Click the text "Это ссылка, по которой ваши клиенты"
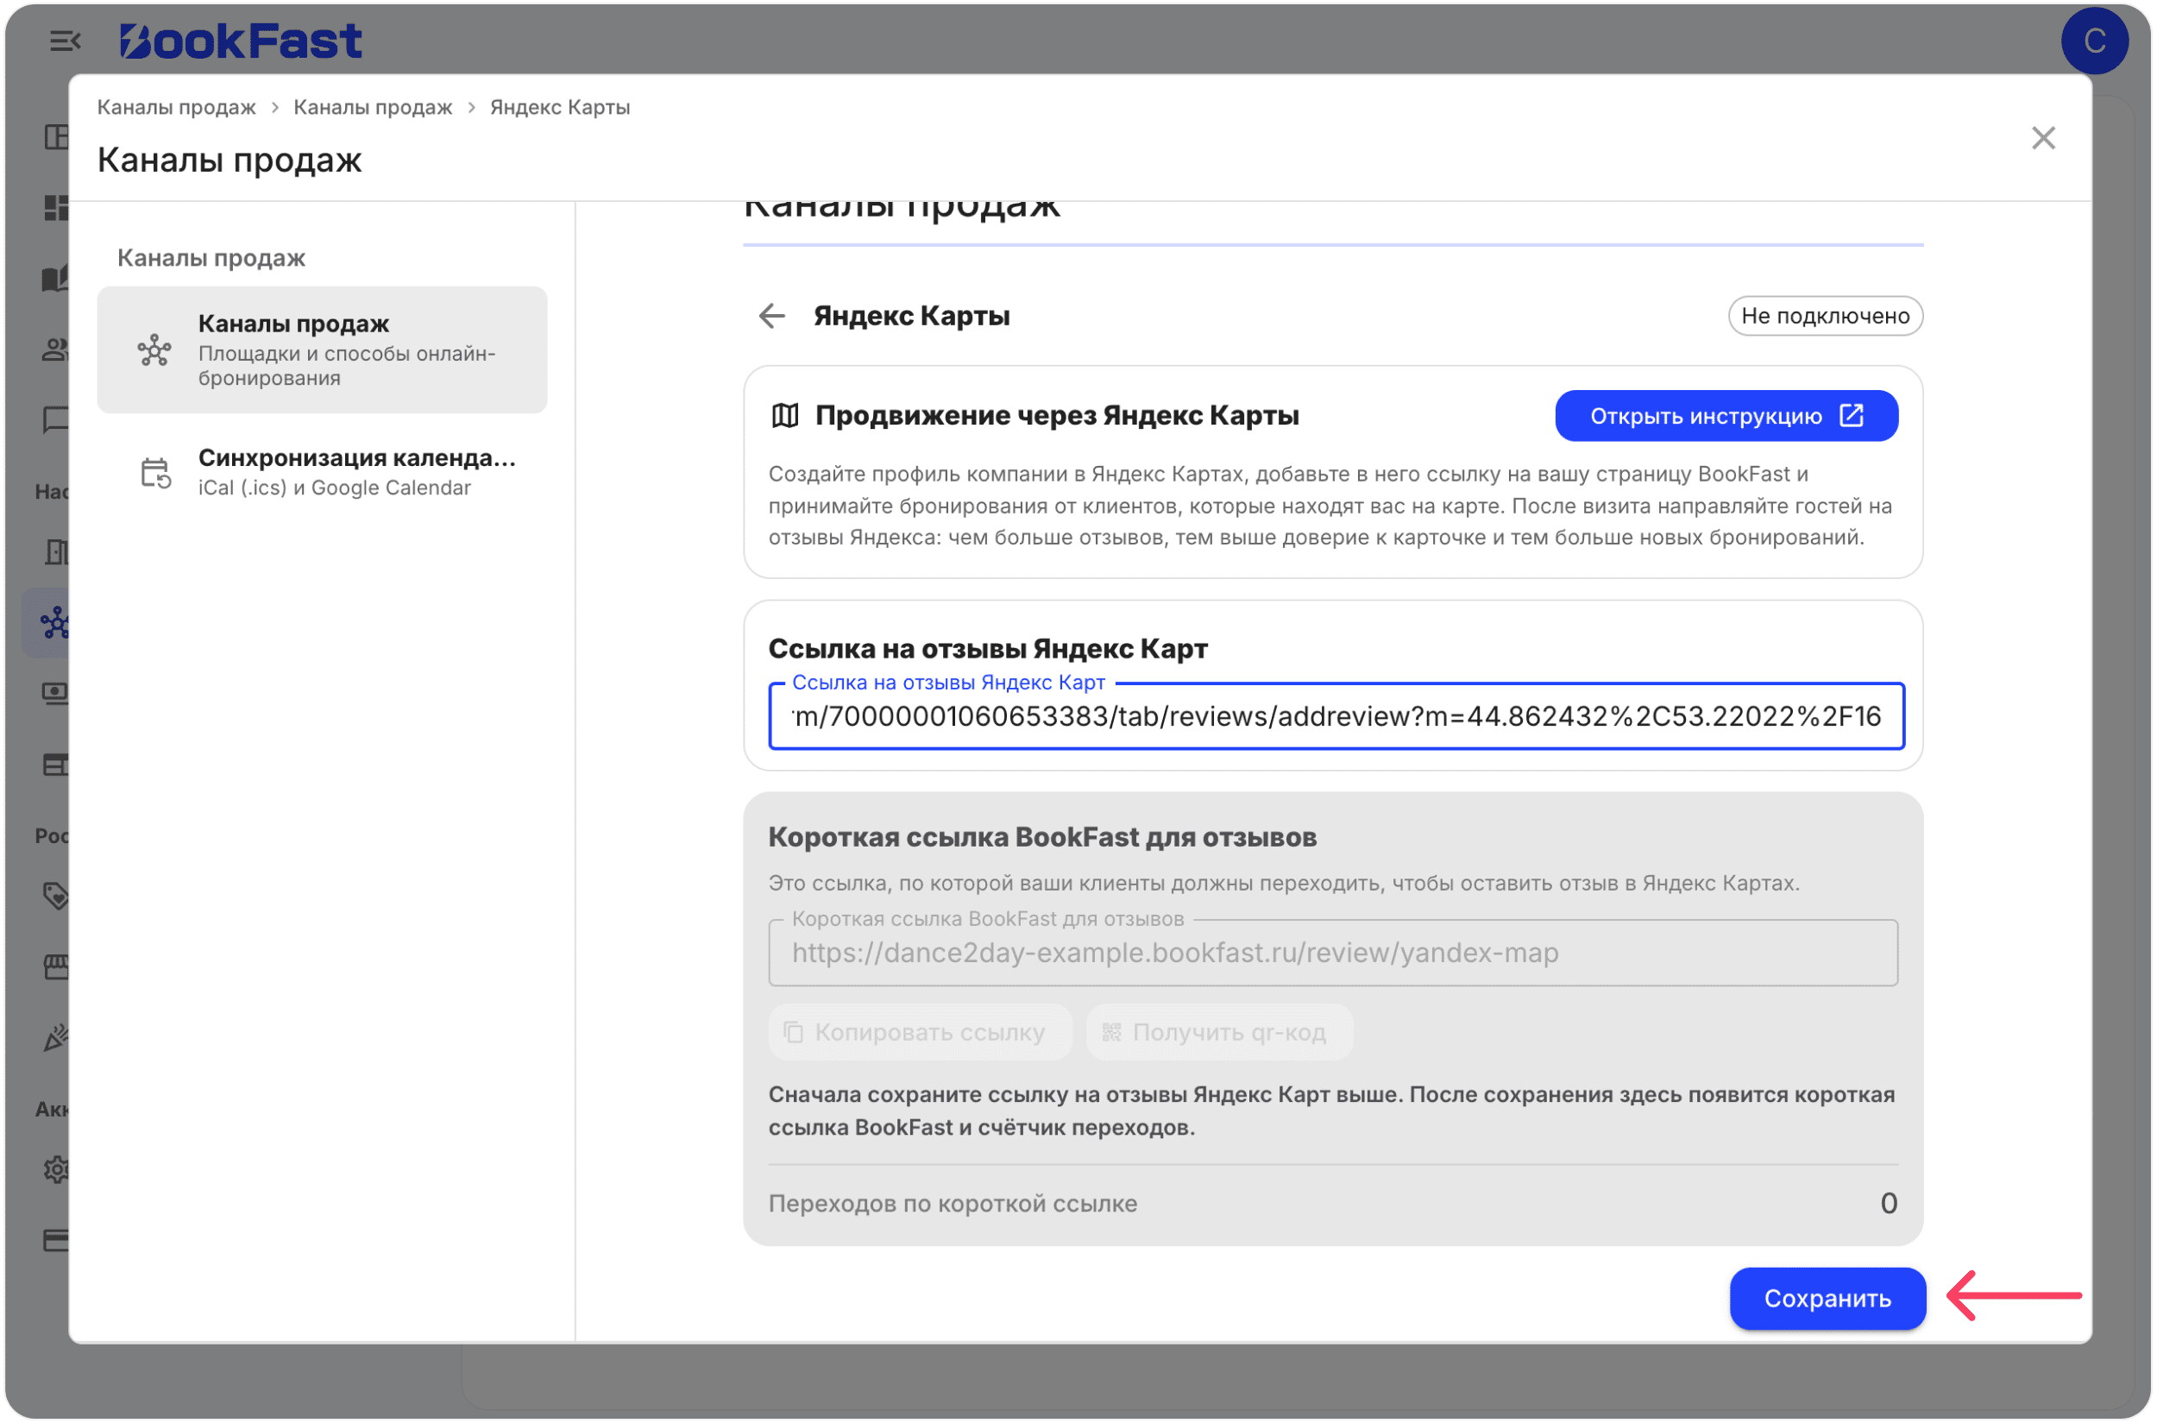 point(1283,883)
